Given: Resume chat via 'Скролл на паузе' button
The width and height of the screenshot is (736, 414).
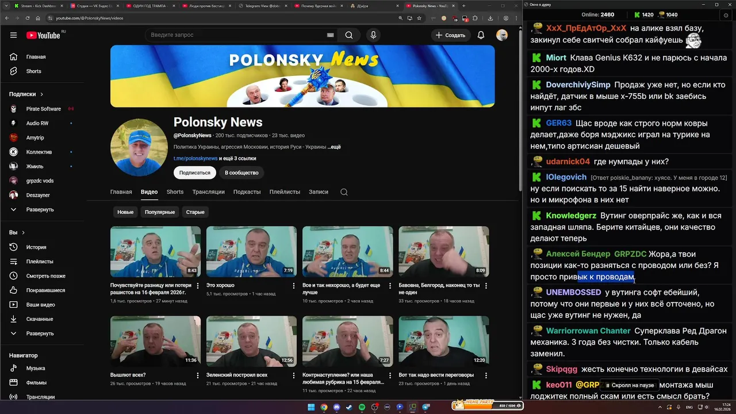Looking at the screenshot, I should click(x=630, y=385).
